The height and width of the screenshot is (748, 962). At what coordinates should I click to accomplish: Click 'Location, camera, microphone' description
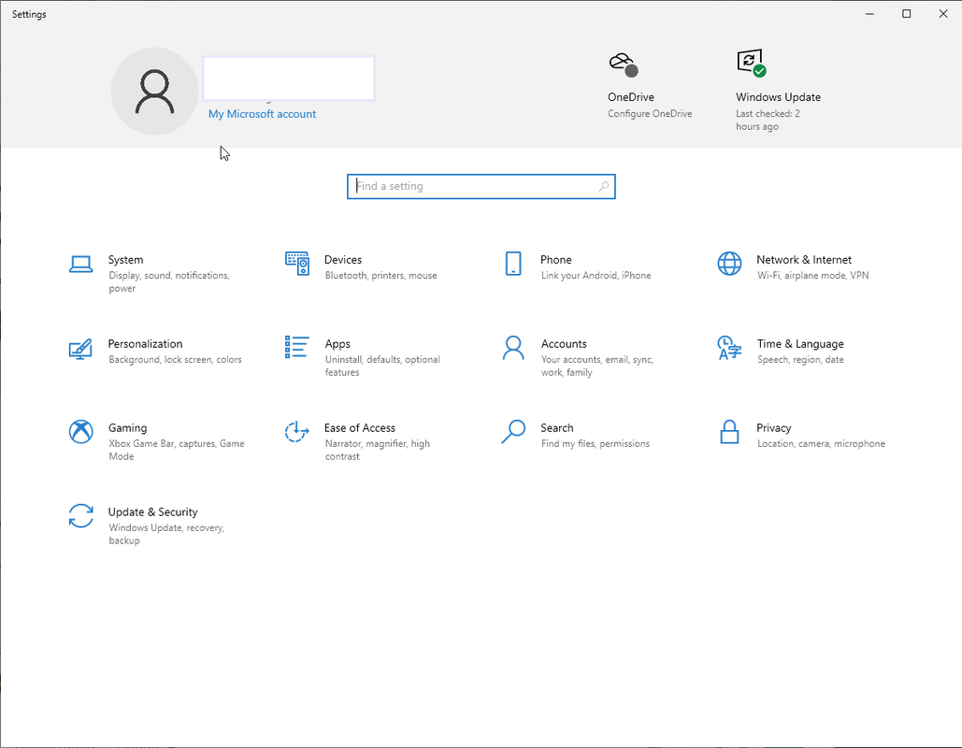coord(821,443)
